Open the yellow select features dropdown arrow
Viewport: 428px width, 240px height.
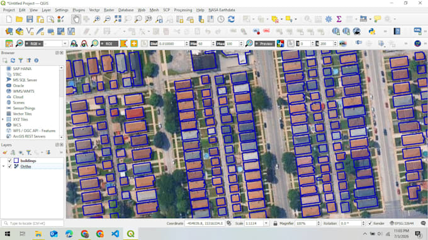(296, 19)
